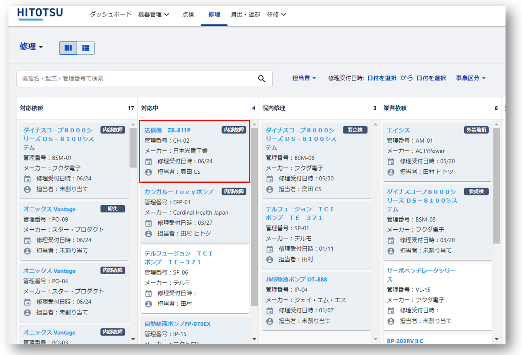Open the 研修 dropdown menu
The image size is (522, 355).
tap(276, 14)
